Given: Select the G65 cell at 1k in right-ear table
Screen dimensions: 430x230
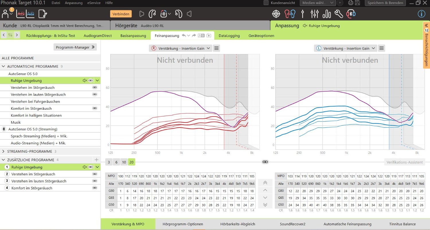Looking at the screenshot, I should tap(155, 198).
